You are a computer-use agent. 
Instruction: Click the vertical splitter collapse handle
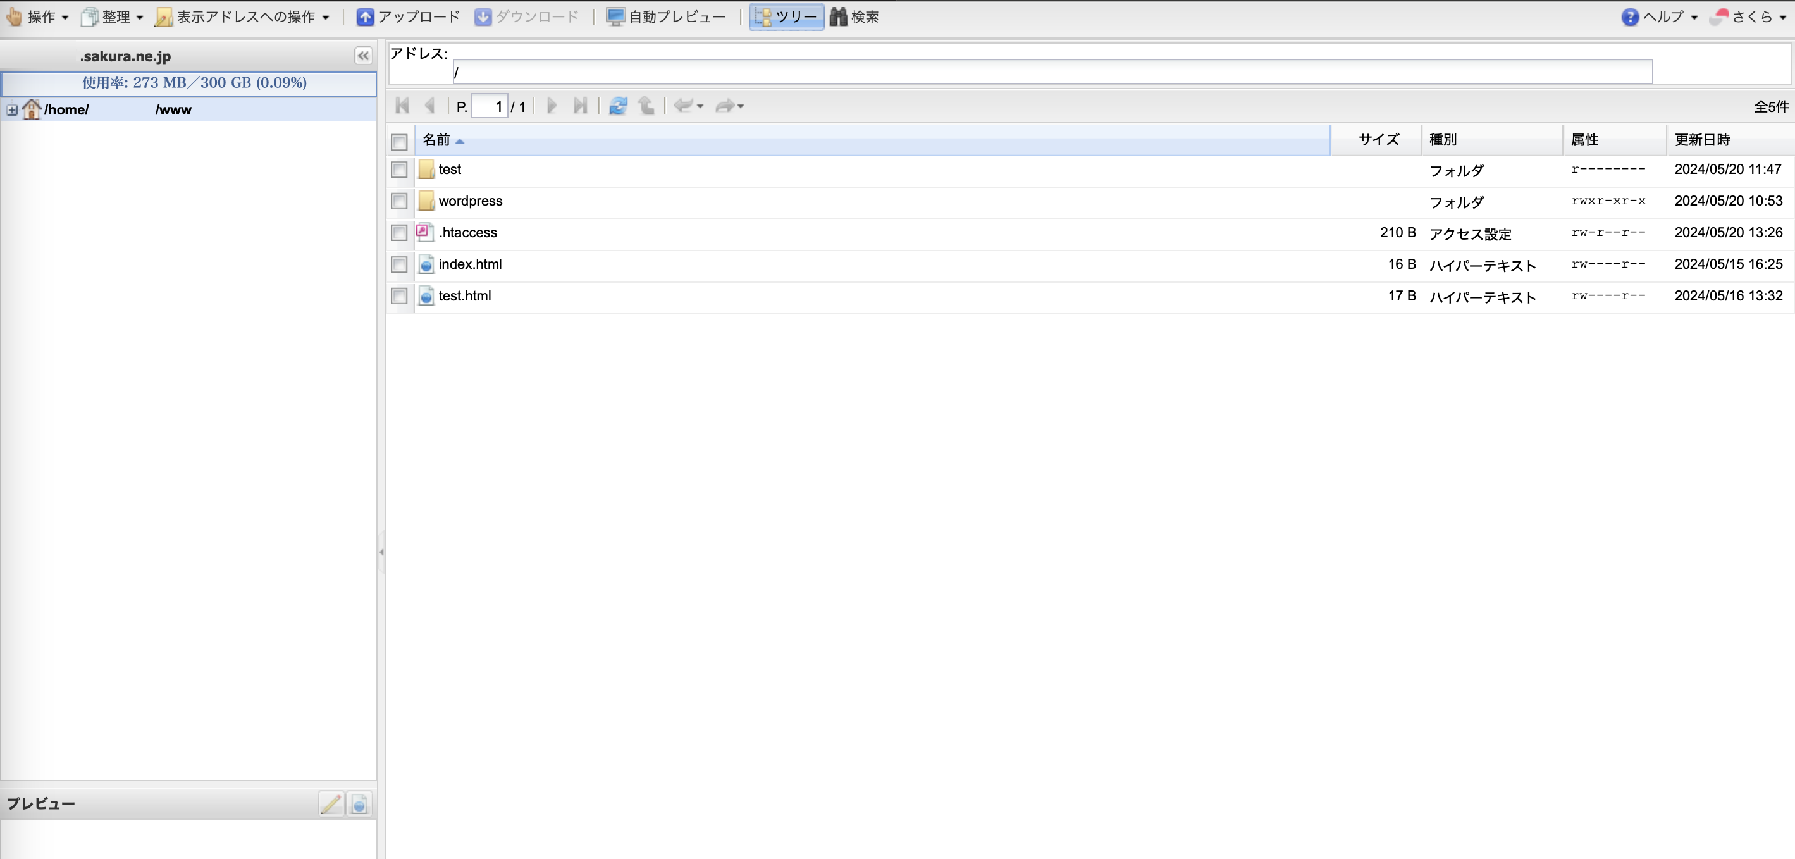[x=381, y=552]
